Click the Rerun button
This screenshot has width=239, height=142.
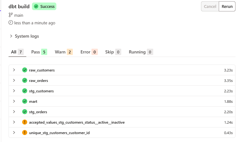(x=227, y=6)
